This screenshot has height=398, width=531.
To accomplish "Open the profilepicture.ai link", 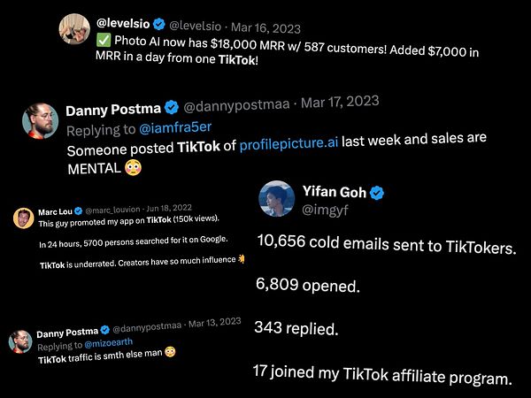I will 289,143.
